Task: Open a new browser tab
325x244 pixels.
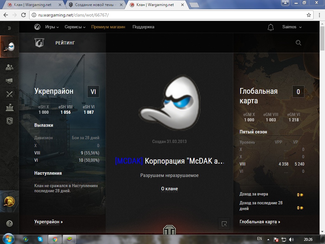Action: pyautogui.click(x=194, y=5)
